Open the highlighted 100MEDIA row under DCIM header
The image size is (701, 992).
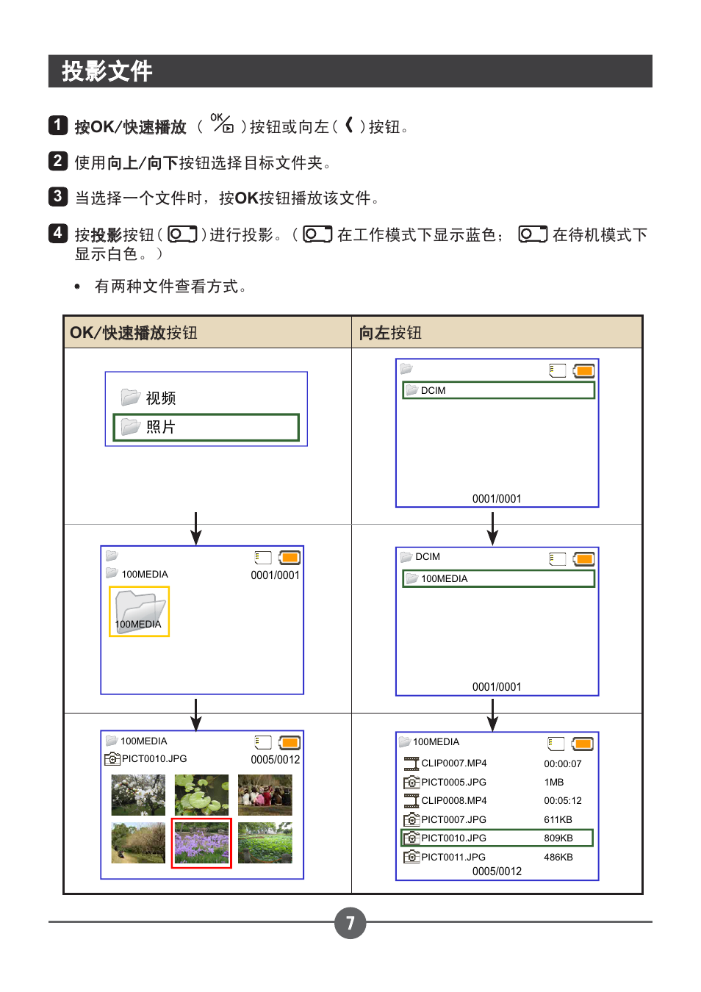click(498, 578)
